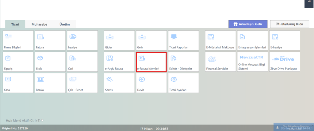314x131 pixels.
Task: Open the Firma Bilgileri tile
Action: (18, 40)
